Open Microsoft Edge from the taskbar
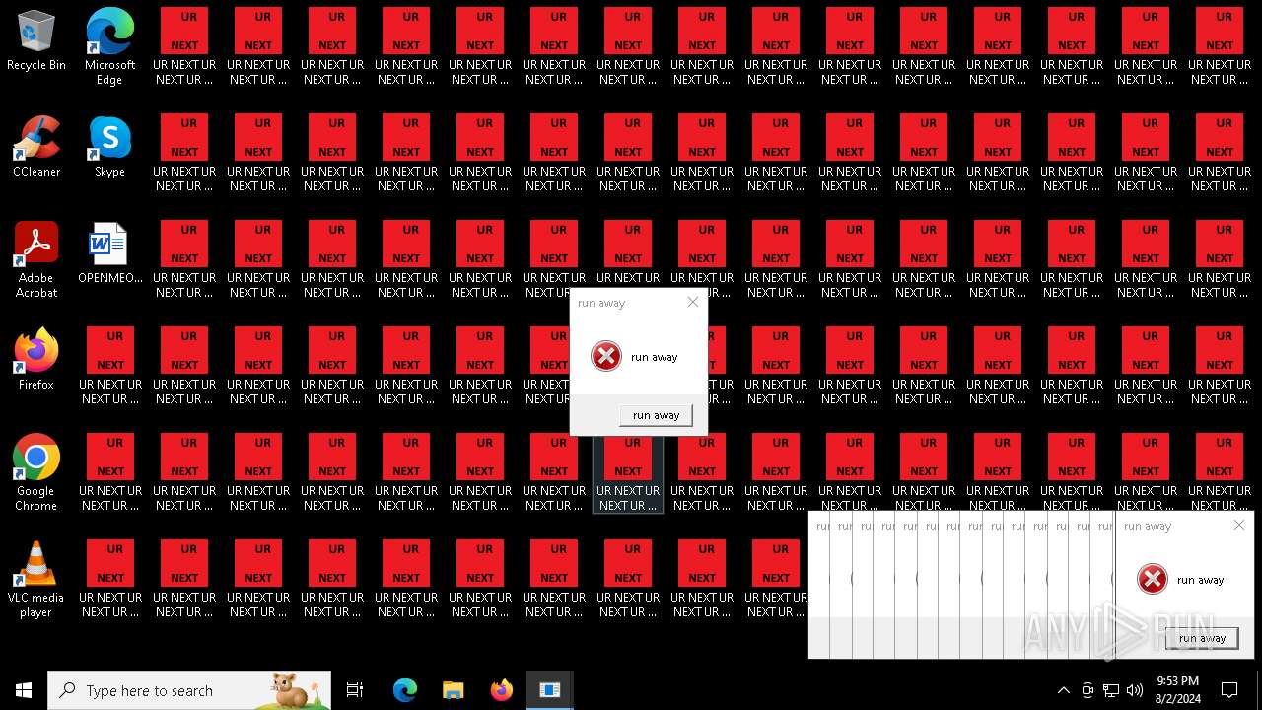Image resolution: width=1262 pixels, height=710 pixels. (405, 690)
